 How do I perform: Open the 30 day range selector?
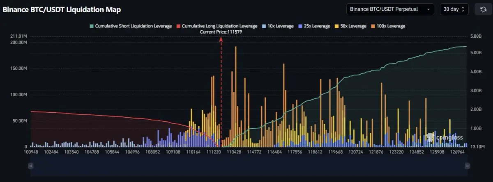[454, 9]
